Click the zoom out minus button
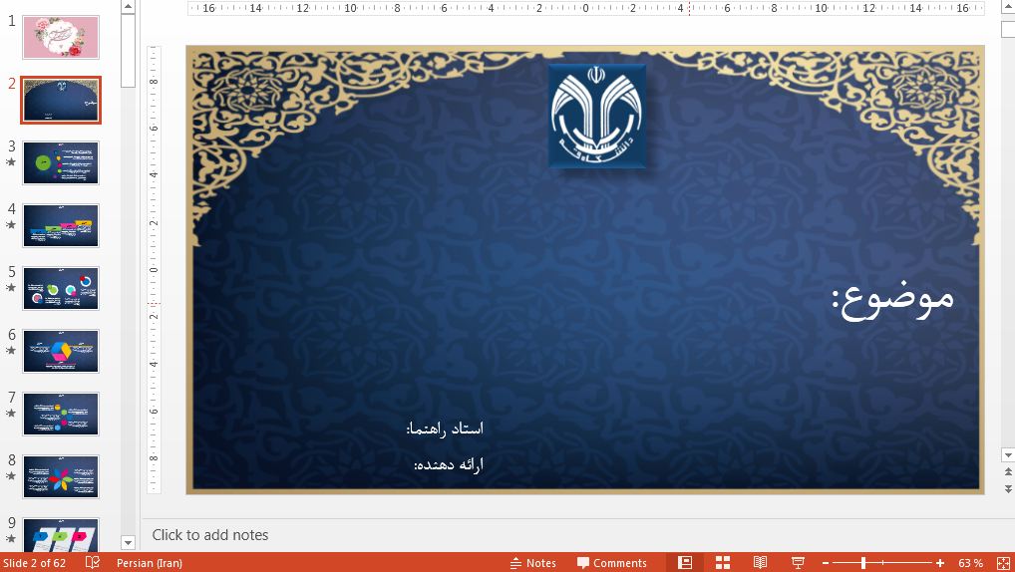This screenshot has width=1015, height=572. point(825,563)
